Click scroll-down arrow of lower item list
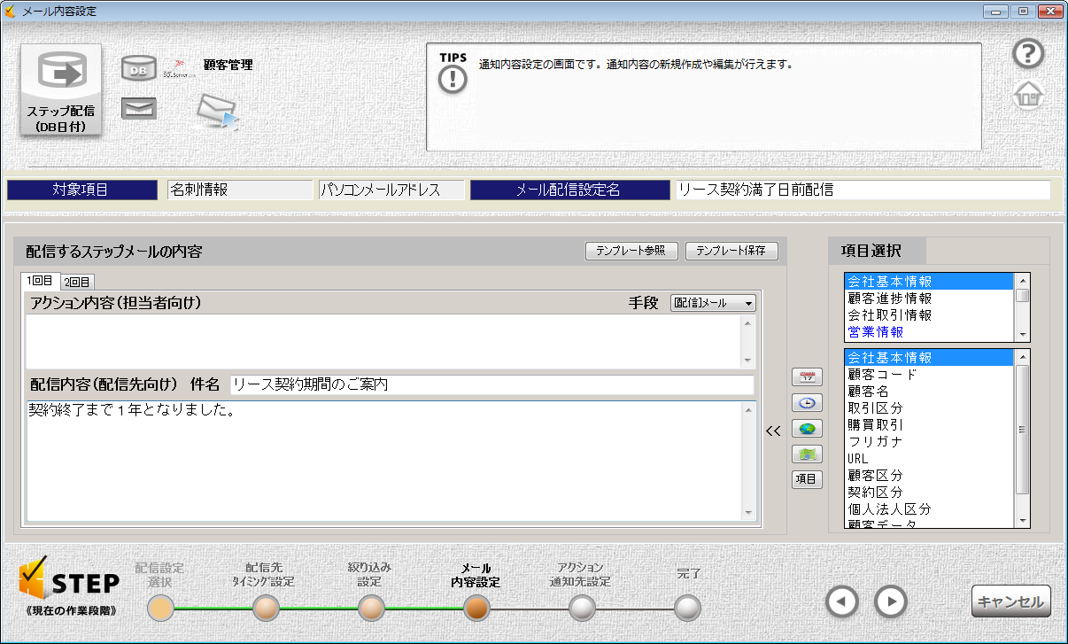The height and width of the screenshot is (644, 1068). pyautogui.click(x=1022, y=521)
